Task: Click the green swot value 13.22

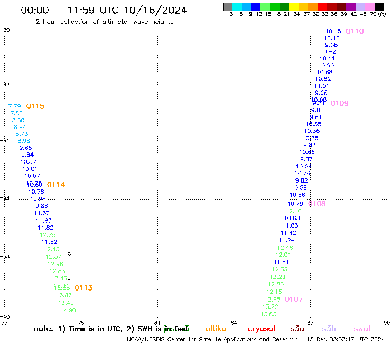Action: [x=271, y=307]
